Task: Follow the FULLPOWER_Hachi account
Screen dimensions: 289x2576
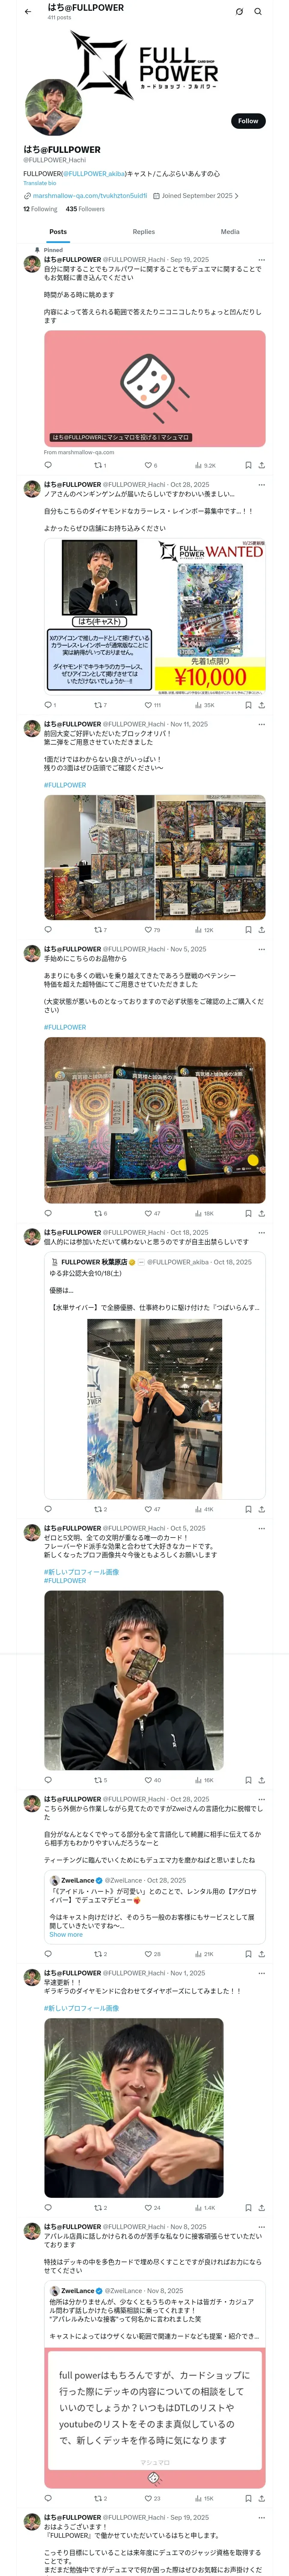Action: (248, 121)
